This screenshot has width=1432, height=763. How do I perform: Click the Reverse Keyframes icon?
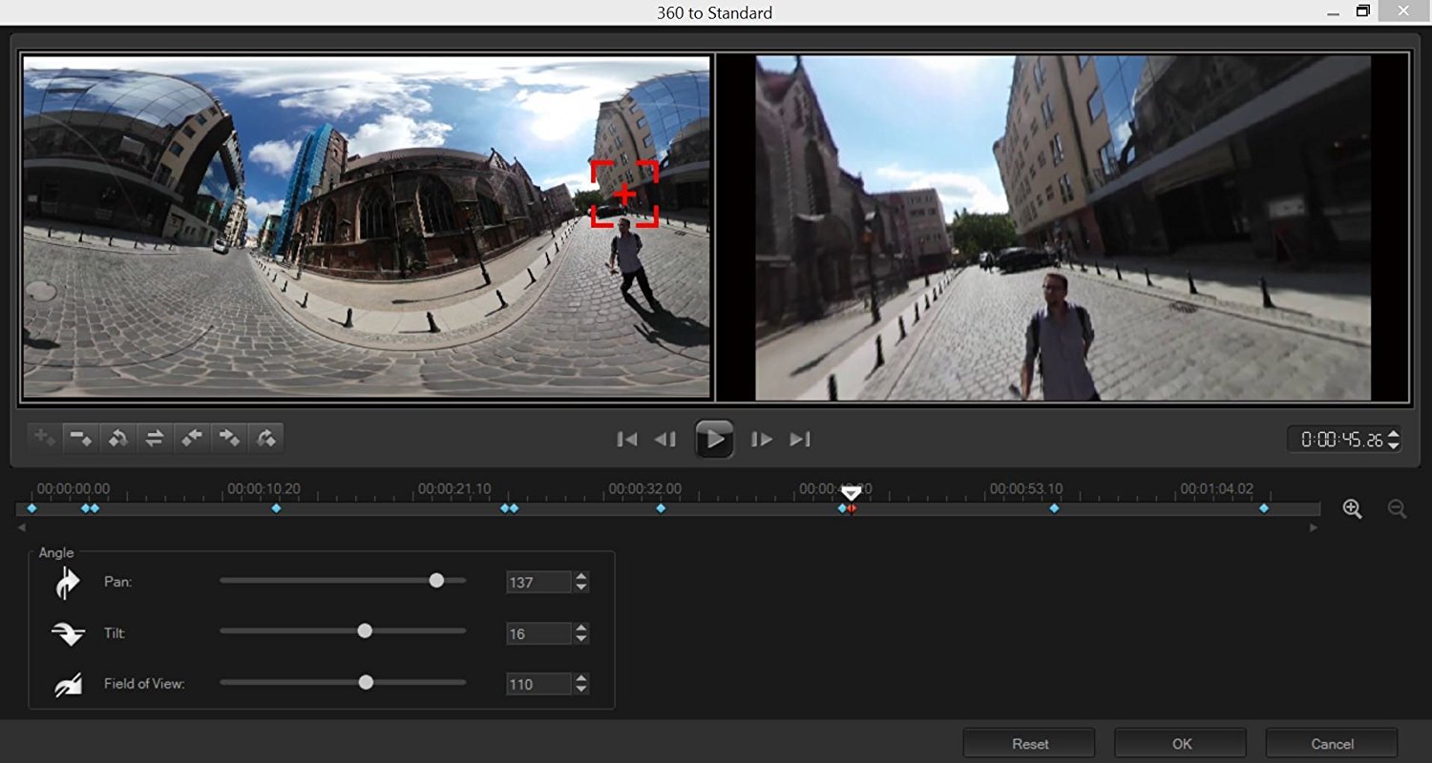117,438
